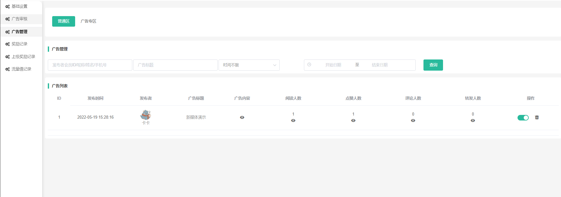
Task: Click the dropdown arrow of time filter
Action: point(274,65)
